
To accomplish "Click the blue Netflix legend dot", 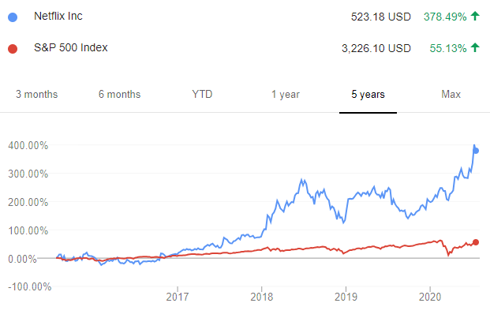I will coord(13,17).
